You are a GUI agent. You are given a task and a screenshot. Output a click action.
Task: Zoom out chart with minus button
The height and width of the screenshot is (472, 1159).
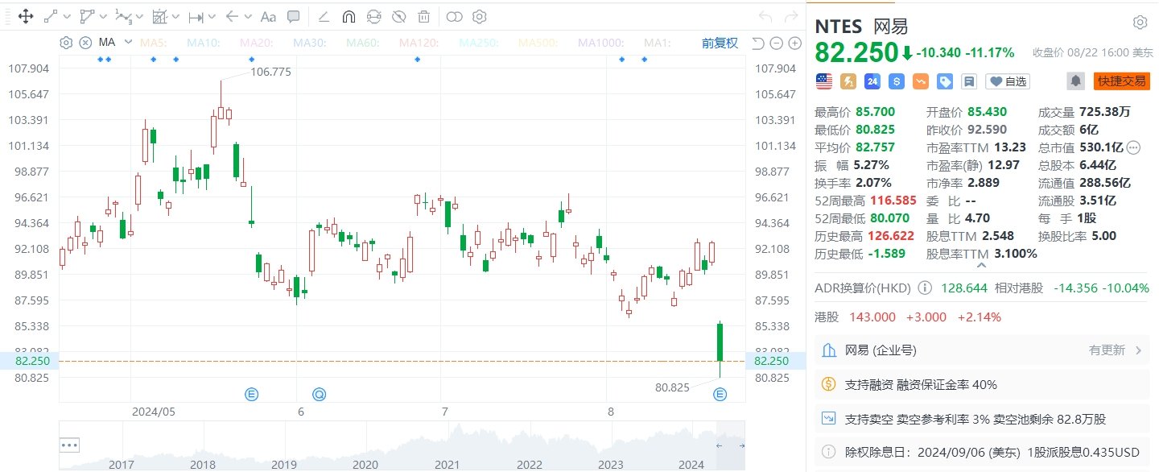776,43
